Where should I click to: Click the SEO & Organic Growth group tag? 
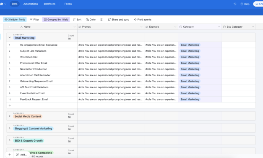(x=29, y=140)
